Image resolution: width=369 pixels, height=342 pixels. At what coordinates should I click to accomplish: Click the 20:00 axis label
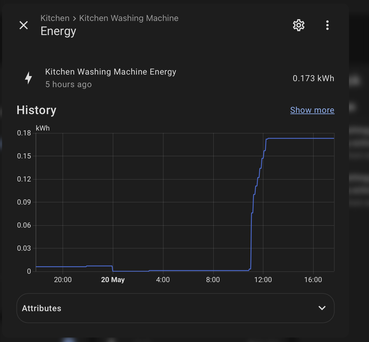tap(63, 280)
